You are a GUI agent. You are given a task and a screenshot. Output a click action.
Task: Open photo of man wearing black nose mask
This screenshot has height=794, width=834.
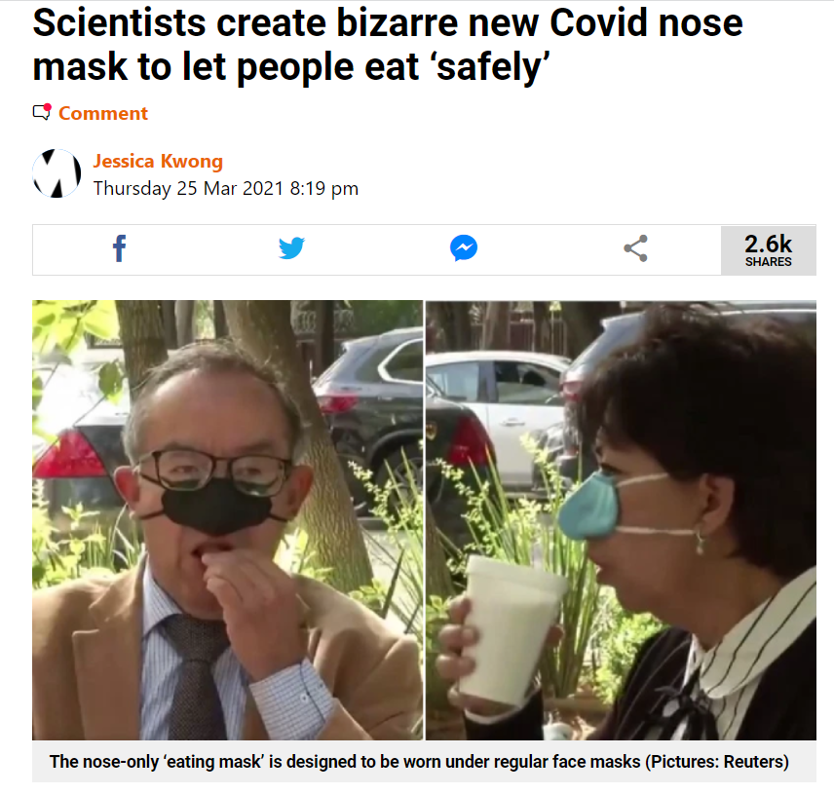(228, 519)
